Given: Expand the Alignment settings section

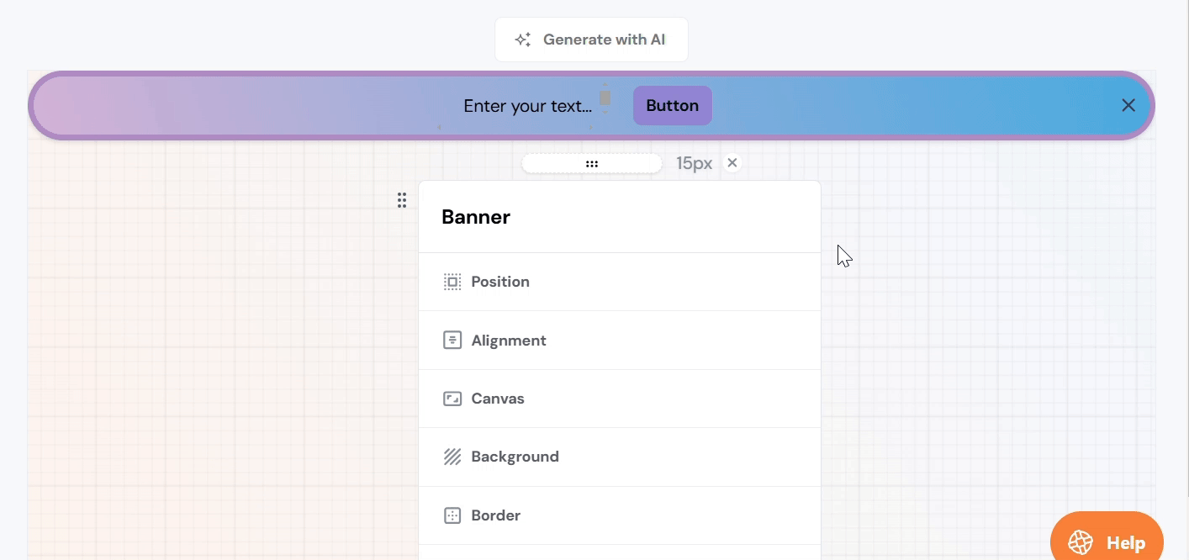Looking at the screenshot, I should coord(619,341).
